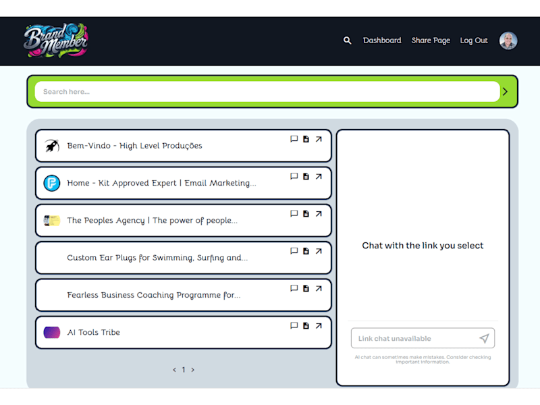The image size is (540, 405).
Task: Chat with the Bem-Vindo link
Action: [294, 139]
